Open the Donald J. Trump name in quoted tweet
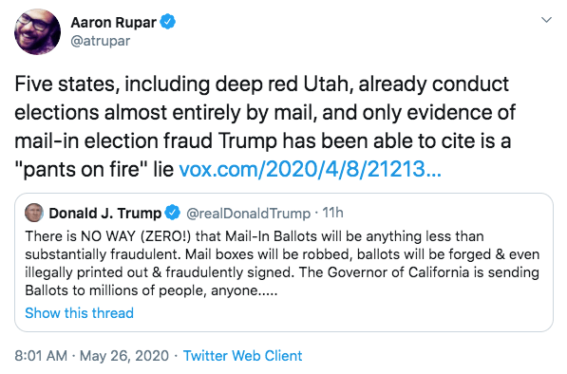This screenshot has height=374, width=567. click(x=105, y=214)
